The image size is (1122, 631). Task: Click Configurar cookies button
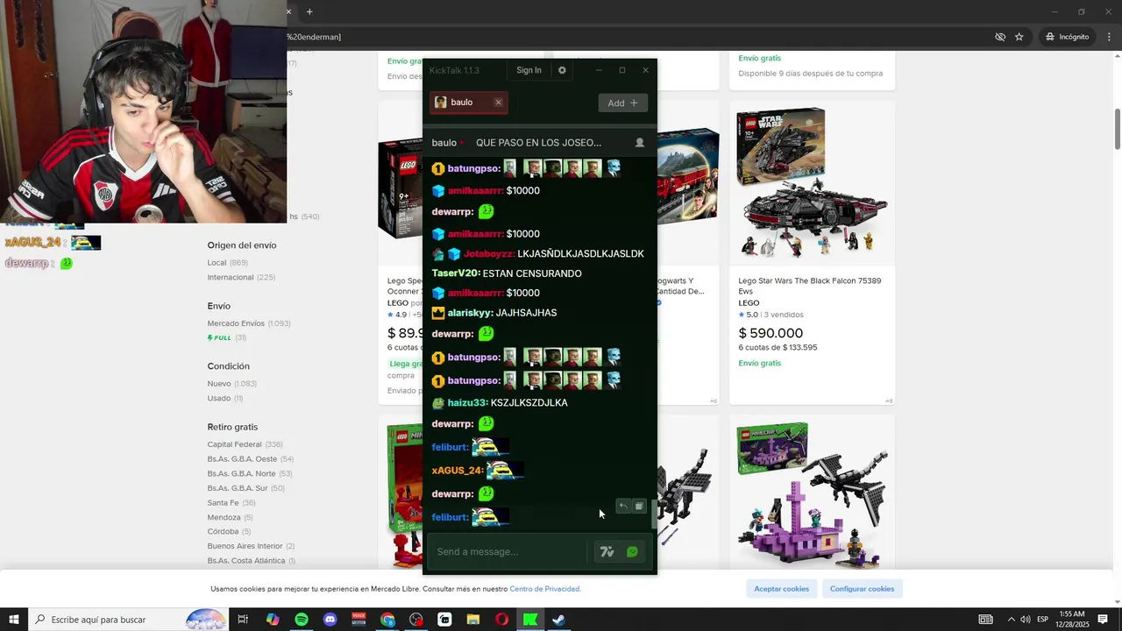pos(863,589)
